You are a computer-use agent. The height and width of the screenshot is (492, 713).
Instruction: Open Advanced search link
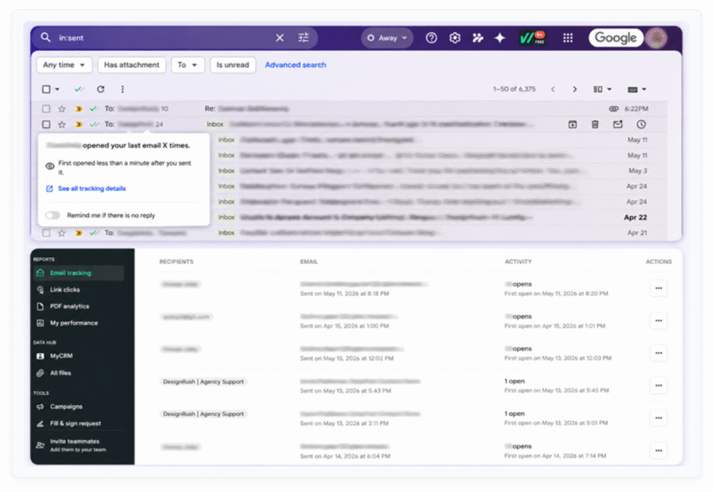[x=295, y=65]
